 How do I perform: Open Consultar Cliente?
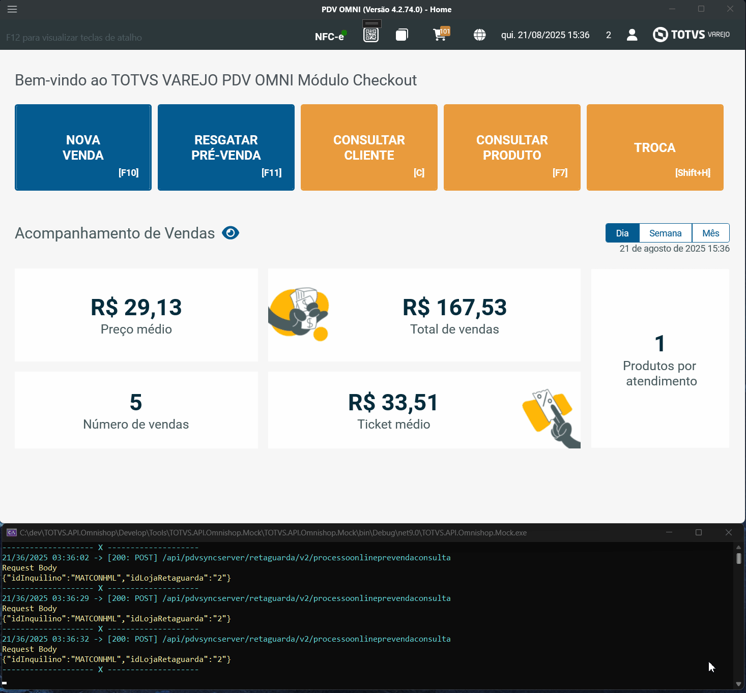369,147
